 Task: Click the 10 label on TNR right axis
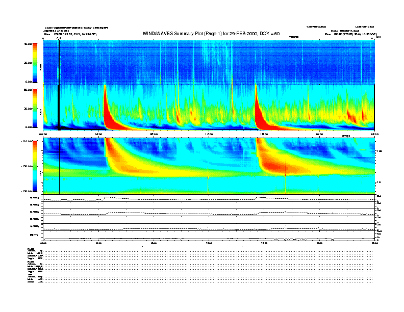coord(378,183)
